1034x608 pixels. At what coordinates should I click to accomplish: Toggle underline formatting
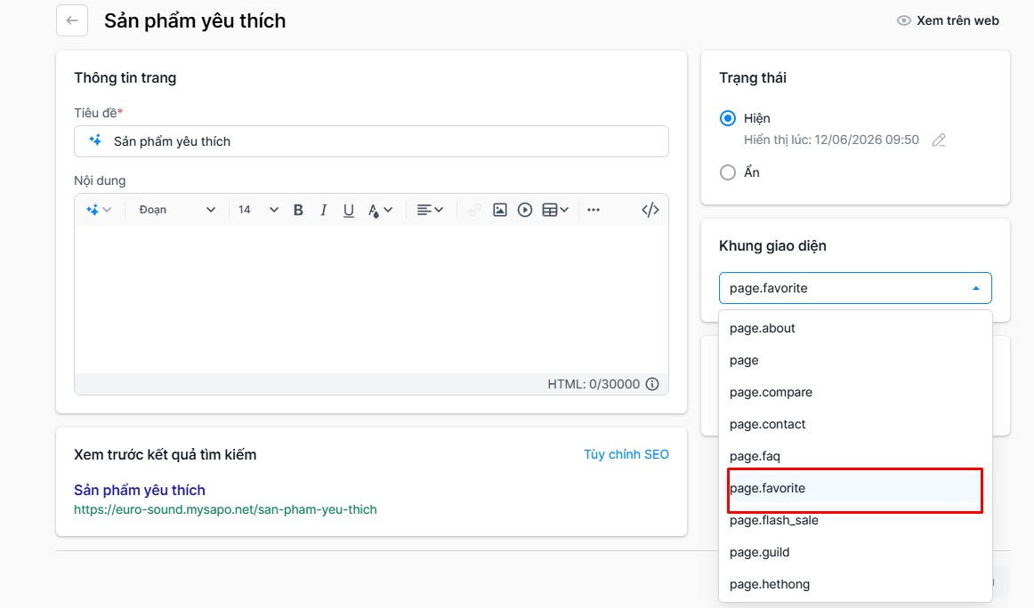click(348, 210)
